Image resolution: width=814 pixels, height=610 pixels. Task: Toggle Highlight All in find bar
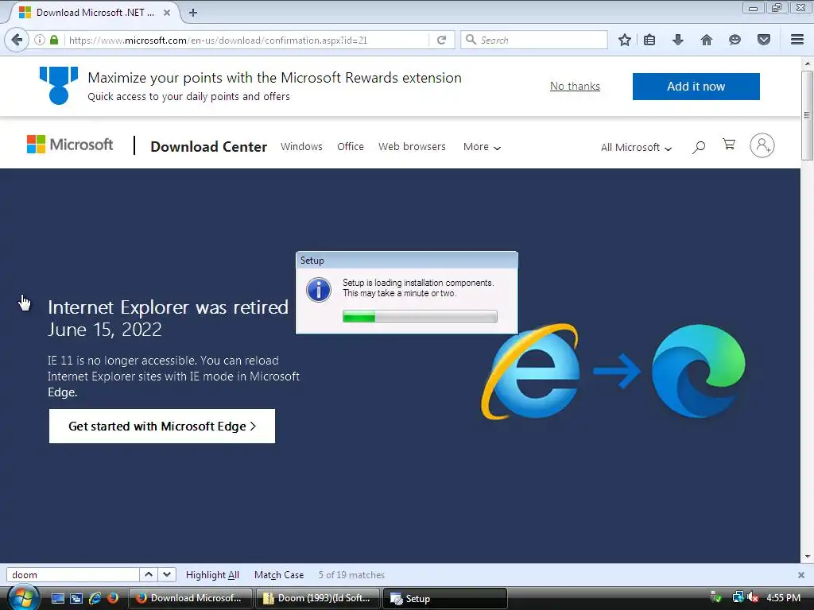(x=212, y=575)
